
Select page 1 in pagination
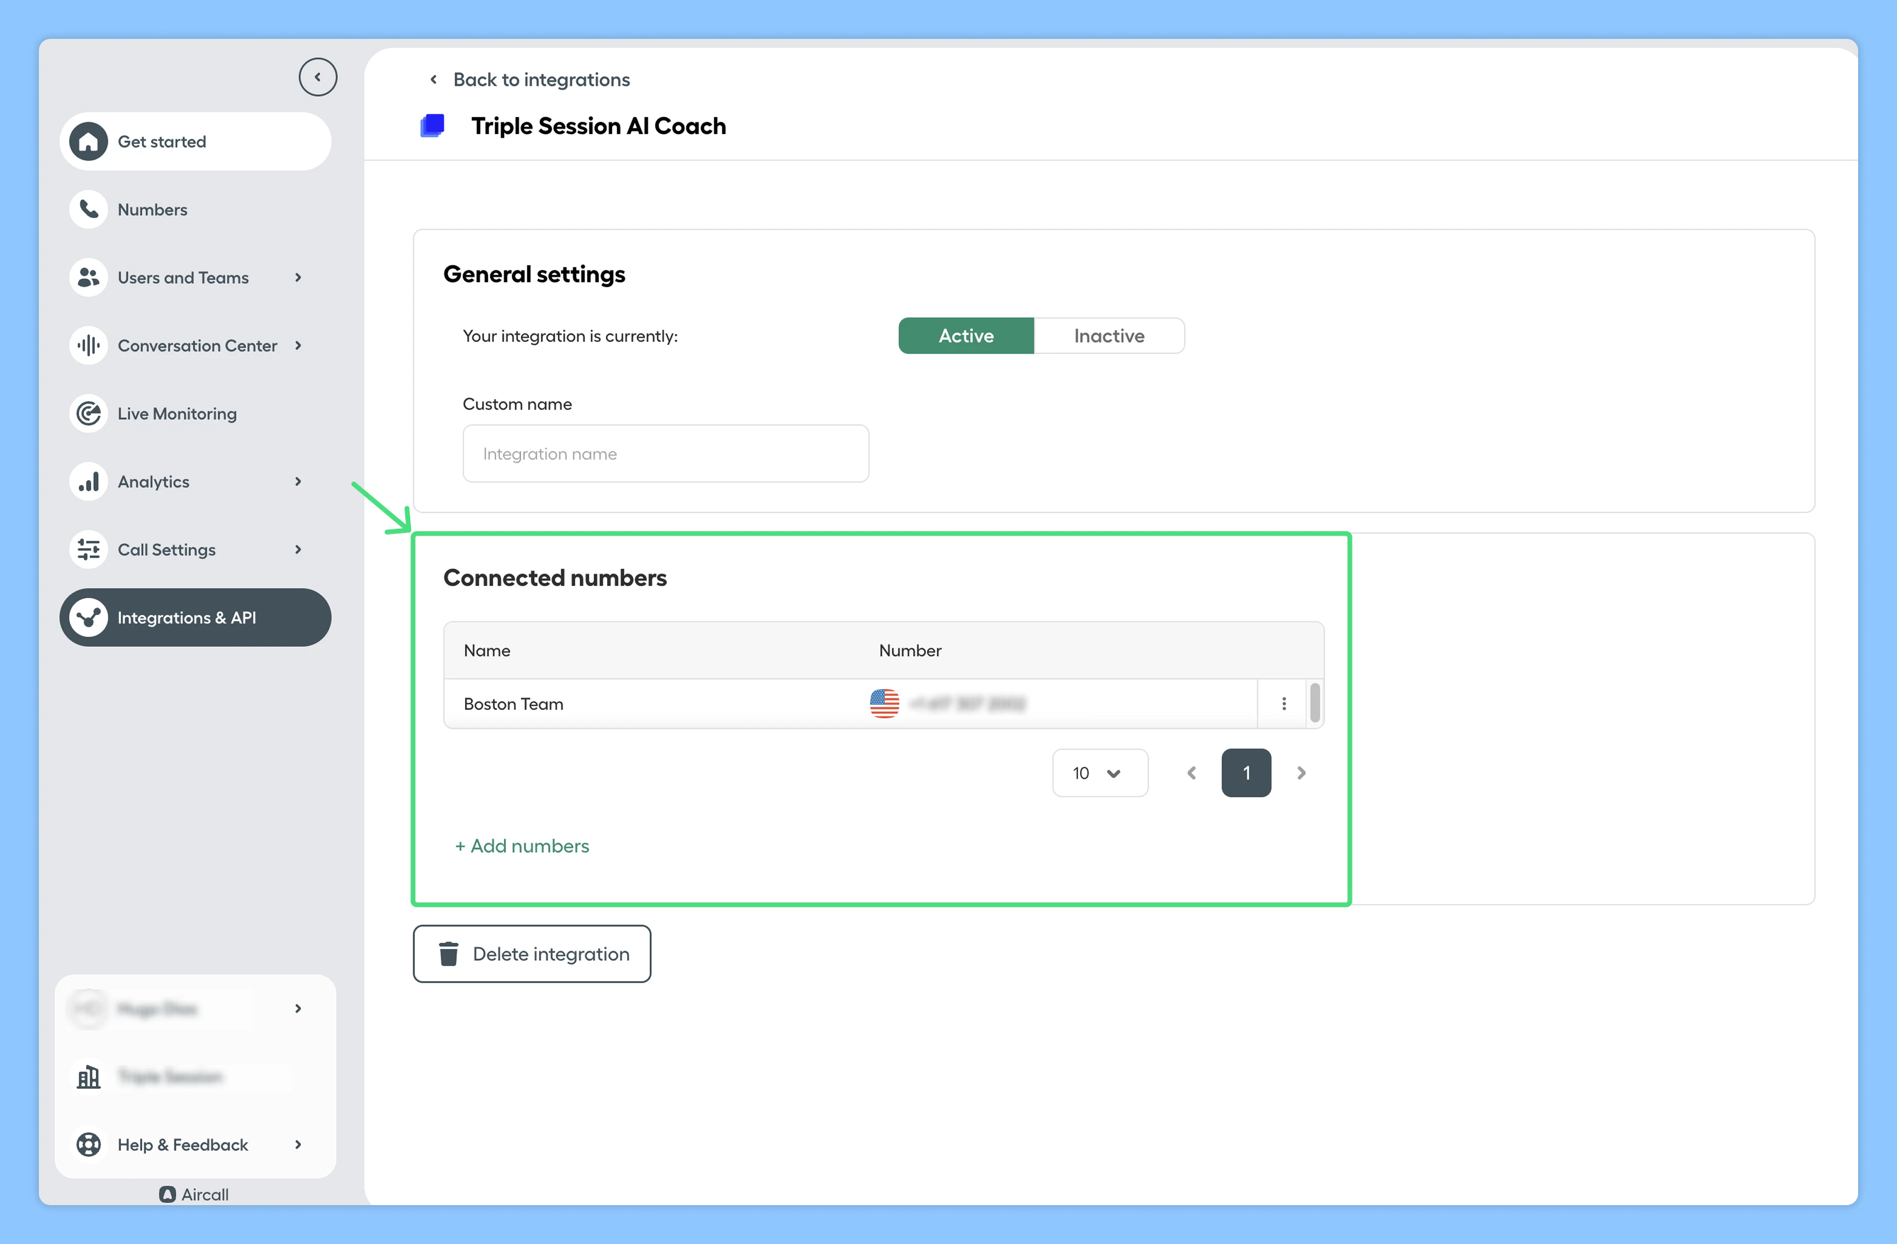(1246, 773)
